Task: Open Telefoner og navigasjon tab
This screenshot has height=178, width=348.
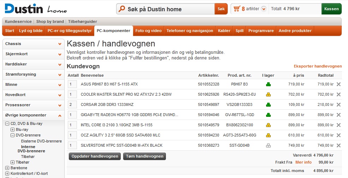Action: click(190, 31)
